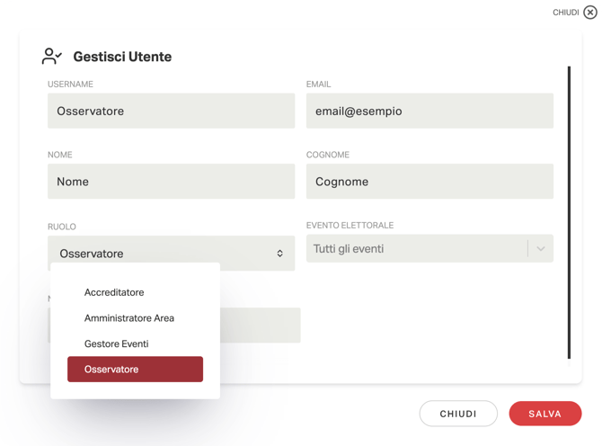Click the vertical scrollbar on the form
This screenshot has height=446, width=602.
click(x=569, y=212)
